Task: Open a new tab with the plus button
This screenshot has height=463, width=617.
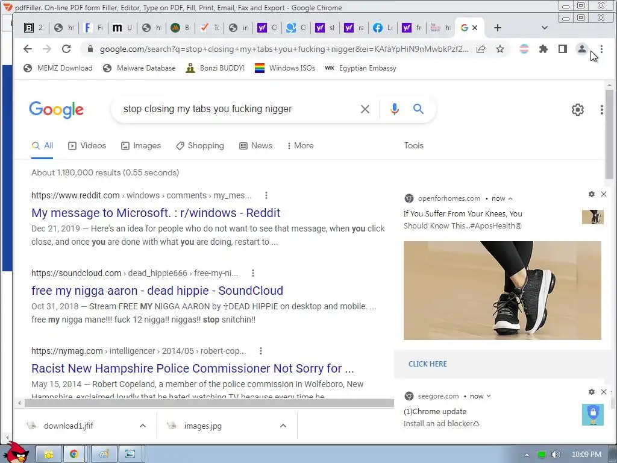Action: click(497, 28)
